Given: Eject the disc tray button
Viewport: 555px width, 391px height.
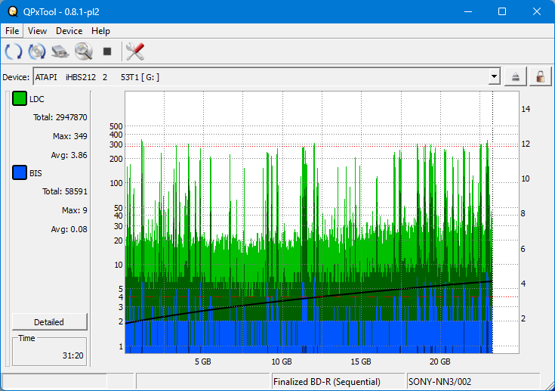Looking at the screenshot, I should pos(515,76).
